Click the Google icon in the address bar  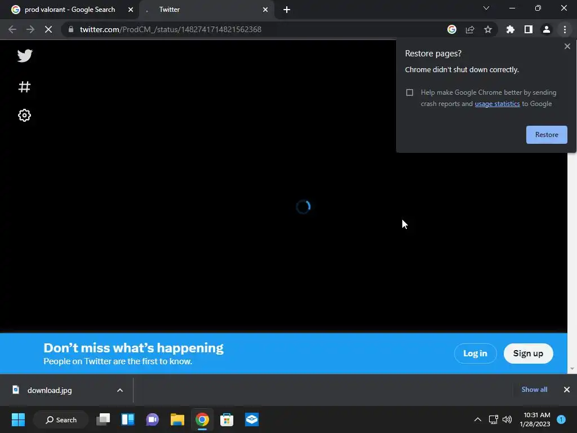(452, 29)
